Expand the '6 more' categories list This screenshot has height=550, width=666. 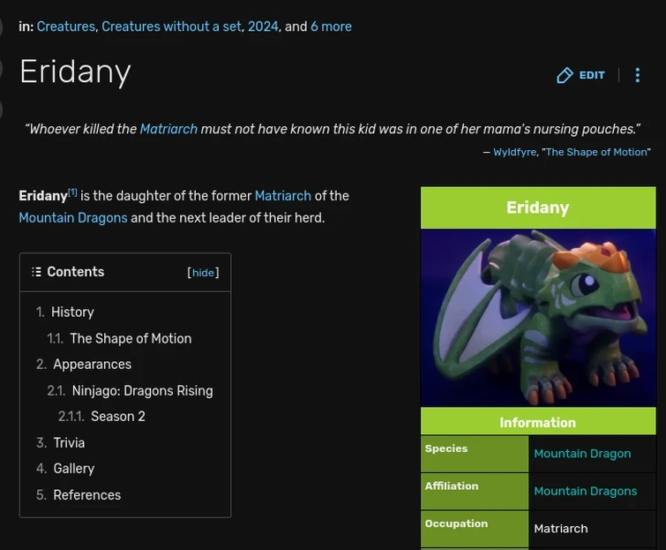[331, 26]
